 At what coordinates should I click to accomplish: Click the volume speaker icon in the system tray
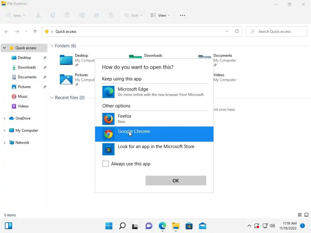click(x=272, y=226)
